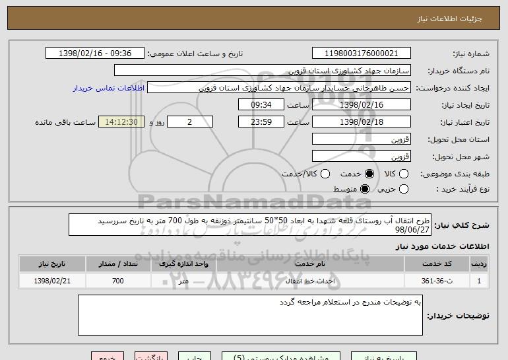The height and width of the screenshot is (360, 508).
Task: Click the جزئیات اطلاعات نیاز header title
Action: (x=449, y=18)
